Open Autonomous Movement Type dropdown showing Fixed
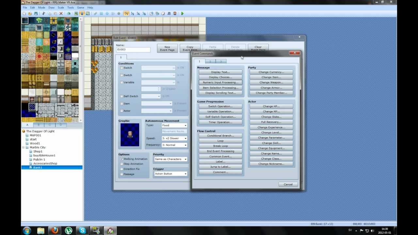Image resolution: width=418 pixels, height=235 pixels. (x=174, y=125)
